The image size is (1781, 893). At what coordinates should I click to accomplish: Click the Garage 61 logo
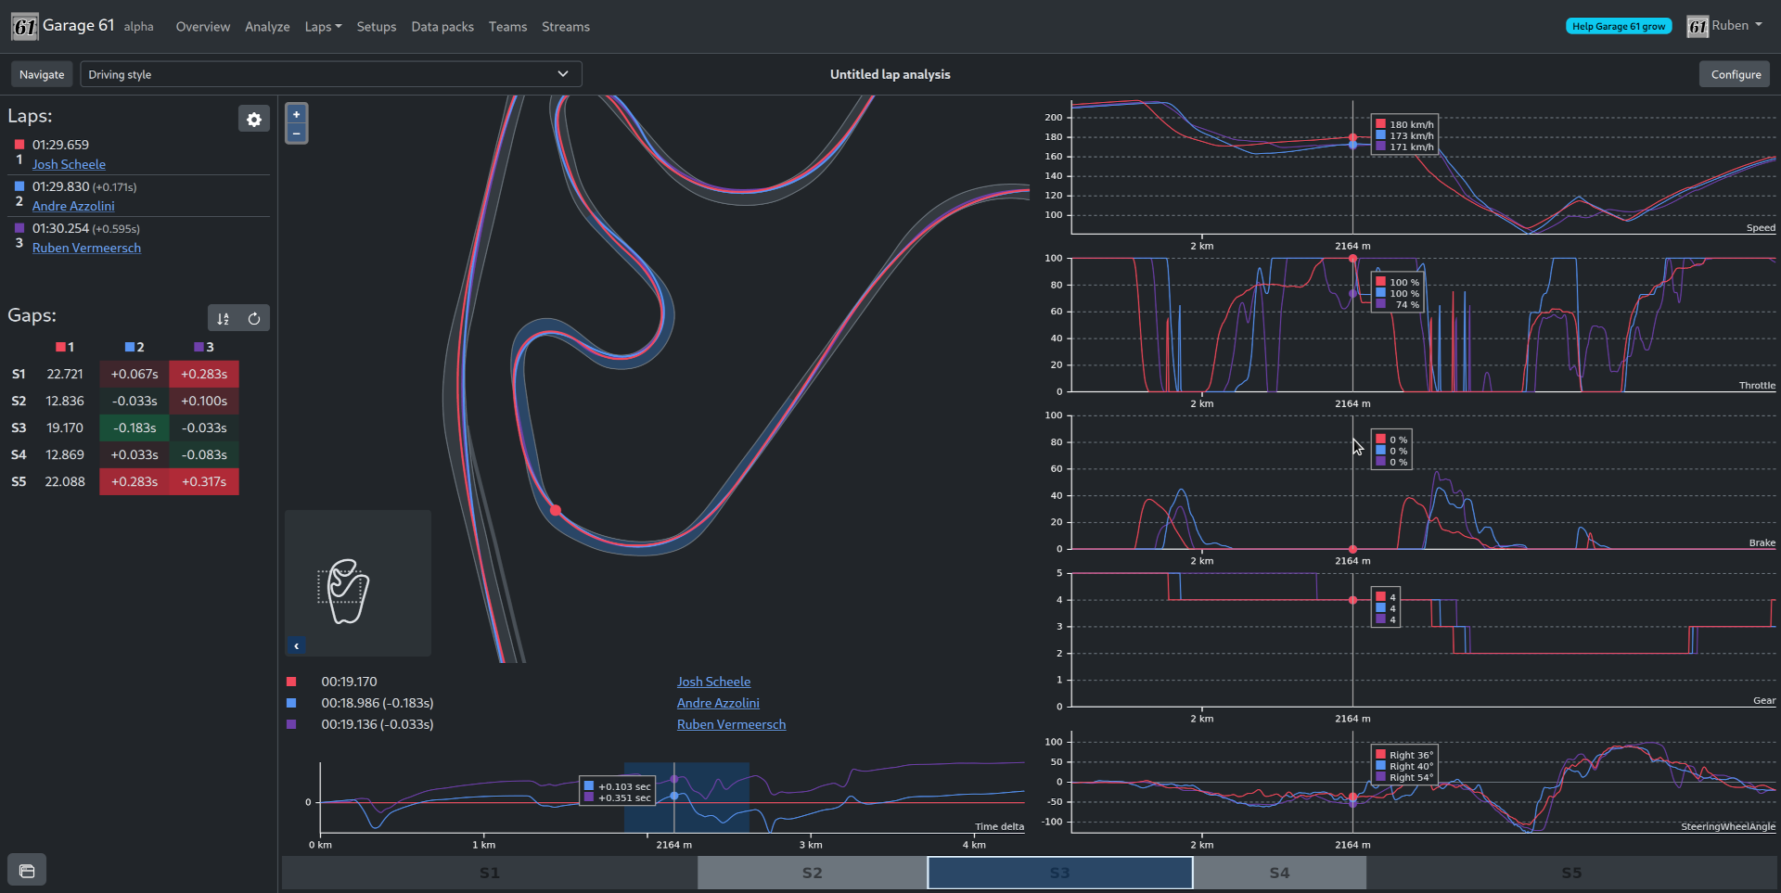(25, 26)
